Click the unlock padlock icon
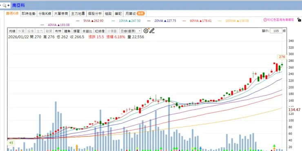 (x=299, y=20)
